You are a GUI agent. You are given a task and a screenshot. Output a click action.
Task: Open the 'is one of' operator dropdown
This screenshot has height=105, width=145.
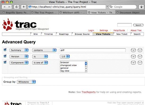[40, 63]
